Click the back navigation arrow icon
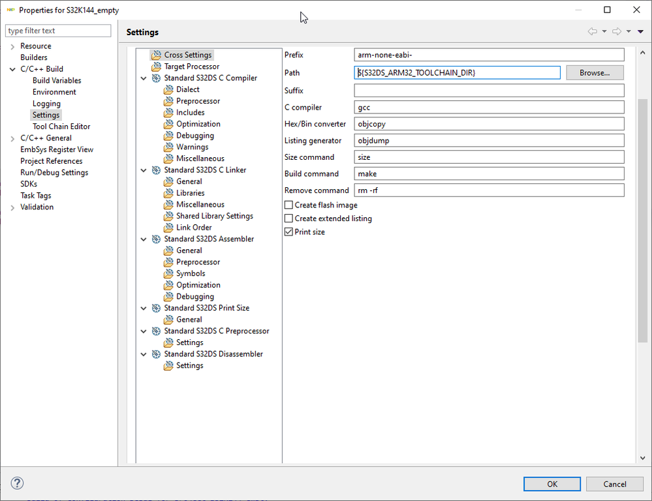Viewport: 652px width, 501px height. tap(593, 31)
